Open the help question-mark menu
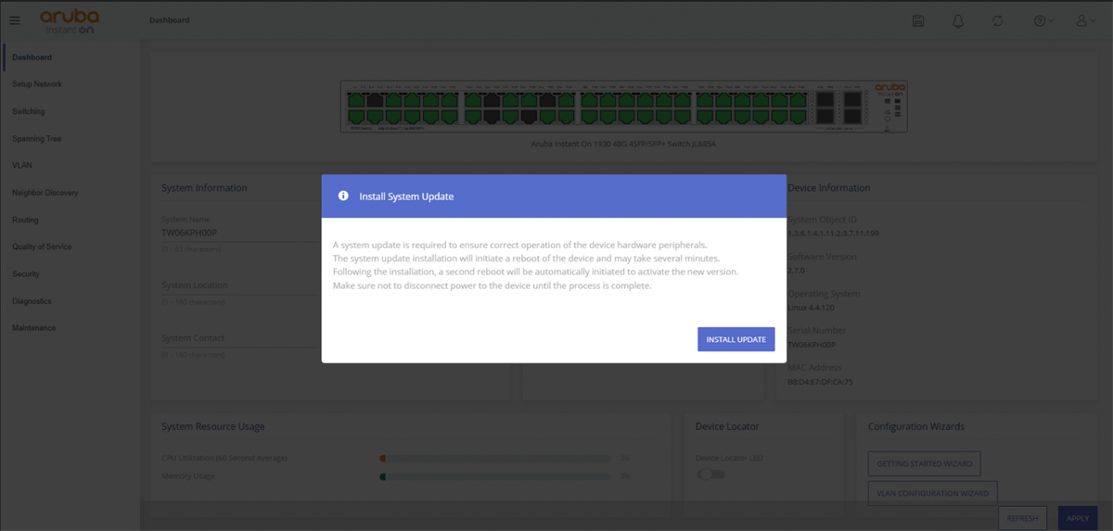Viewport: 1113px width, 531px height. [1043, 20]
